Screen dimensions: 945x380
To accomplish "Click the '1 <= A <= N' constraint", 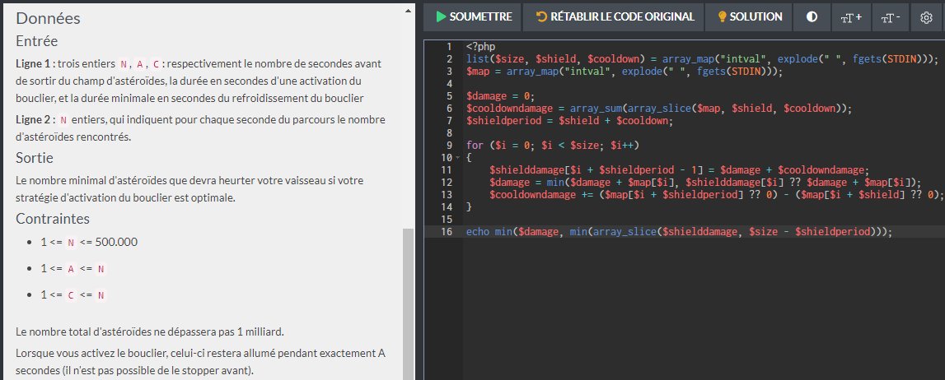I will (73, 269).
